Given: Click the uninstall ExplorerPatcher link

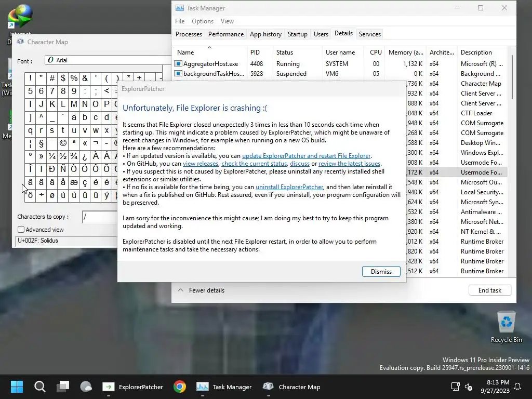Looking at the screenshot, I should click(x=289, y=187).
